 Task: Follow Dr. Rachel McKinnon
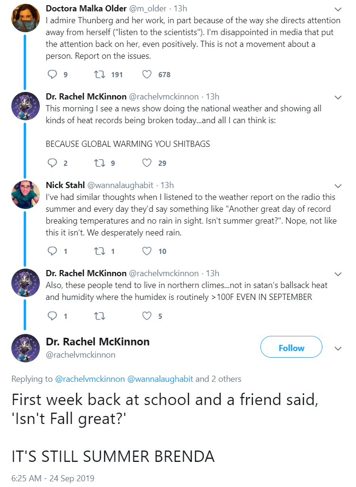tap(291, 347)
